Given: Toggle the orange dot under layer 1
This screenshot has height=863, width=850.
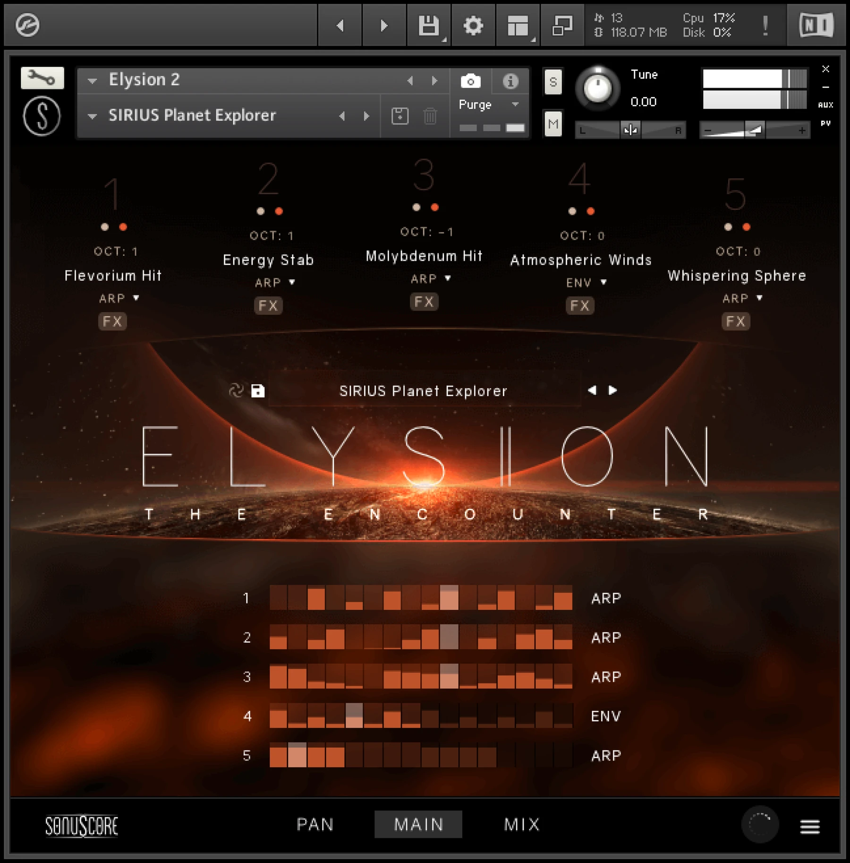Looking at the screenshot, I should click(123, 227).
